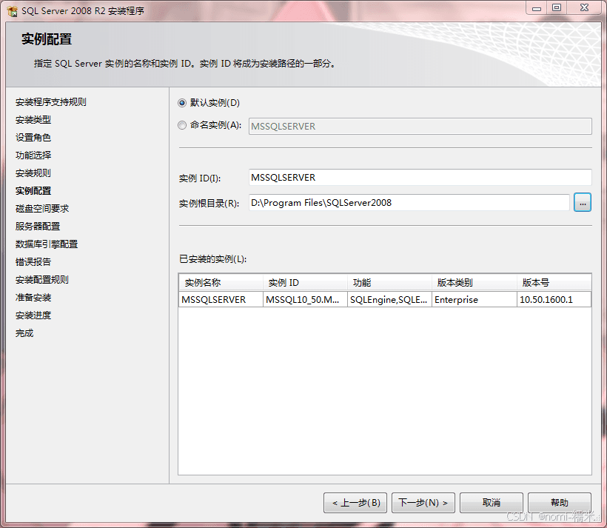
Task: Click the instance ID input field
Action: (420, 178)
